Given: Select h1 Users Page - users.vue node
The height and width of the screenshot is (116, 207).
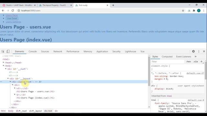Looking at the screenshot, I should [x=35, y=92].
